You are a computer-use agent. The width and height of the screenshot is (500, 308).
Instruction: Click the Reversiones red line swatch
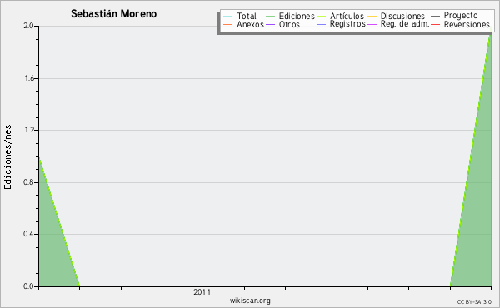435,24
